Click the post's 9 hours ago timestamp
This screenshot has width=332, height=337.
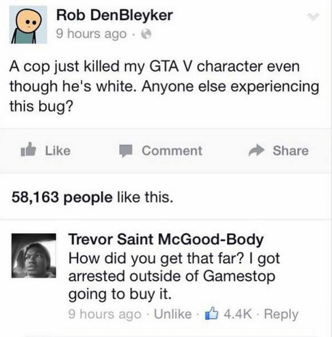pyautogui.click(x=92, y=34)
